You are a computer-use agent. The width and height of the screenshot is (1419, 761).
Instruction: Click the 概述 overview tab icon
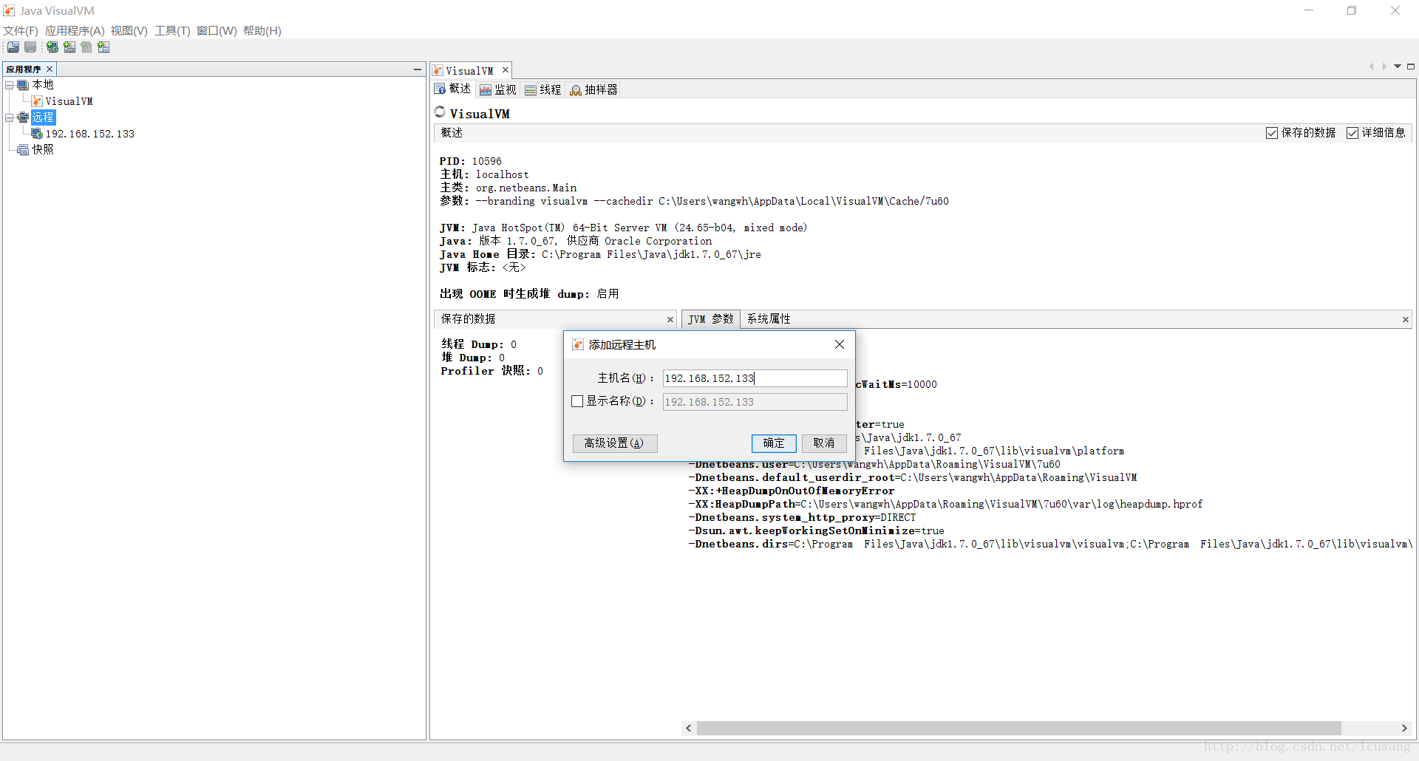(x=440, y=89)
